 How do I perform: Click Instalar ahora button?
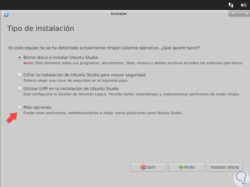click(224, 167)
